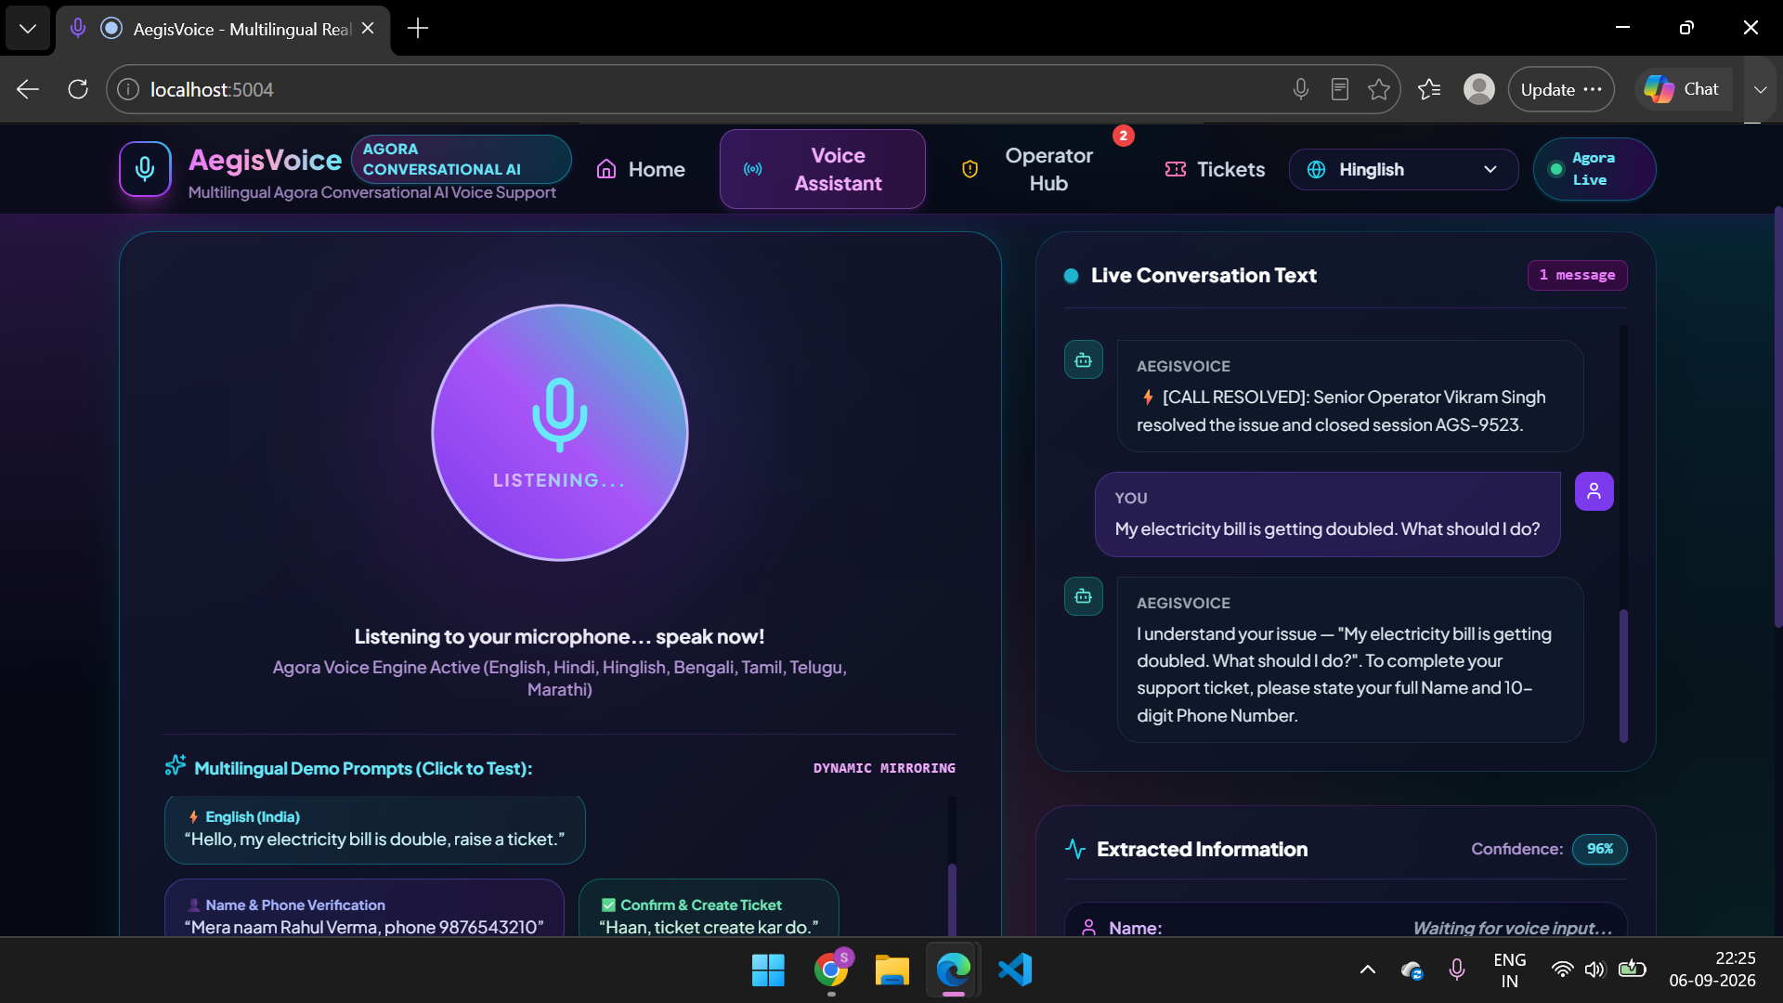The height and width of the screenshot is (1003, 1783).
Task: Click the chevron arrow of the Hinglish dropdown
Action: [1490, 169]
